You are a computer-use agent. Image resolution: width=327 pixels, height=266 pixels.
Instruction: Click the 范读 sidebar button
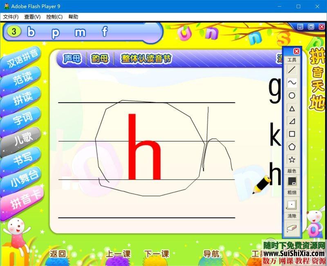[x=22, y=78]
